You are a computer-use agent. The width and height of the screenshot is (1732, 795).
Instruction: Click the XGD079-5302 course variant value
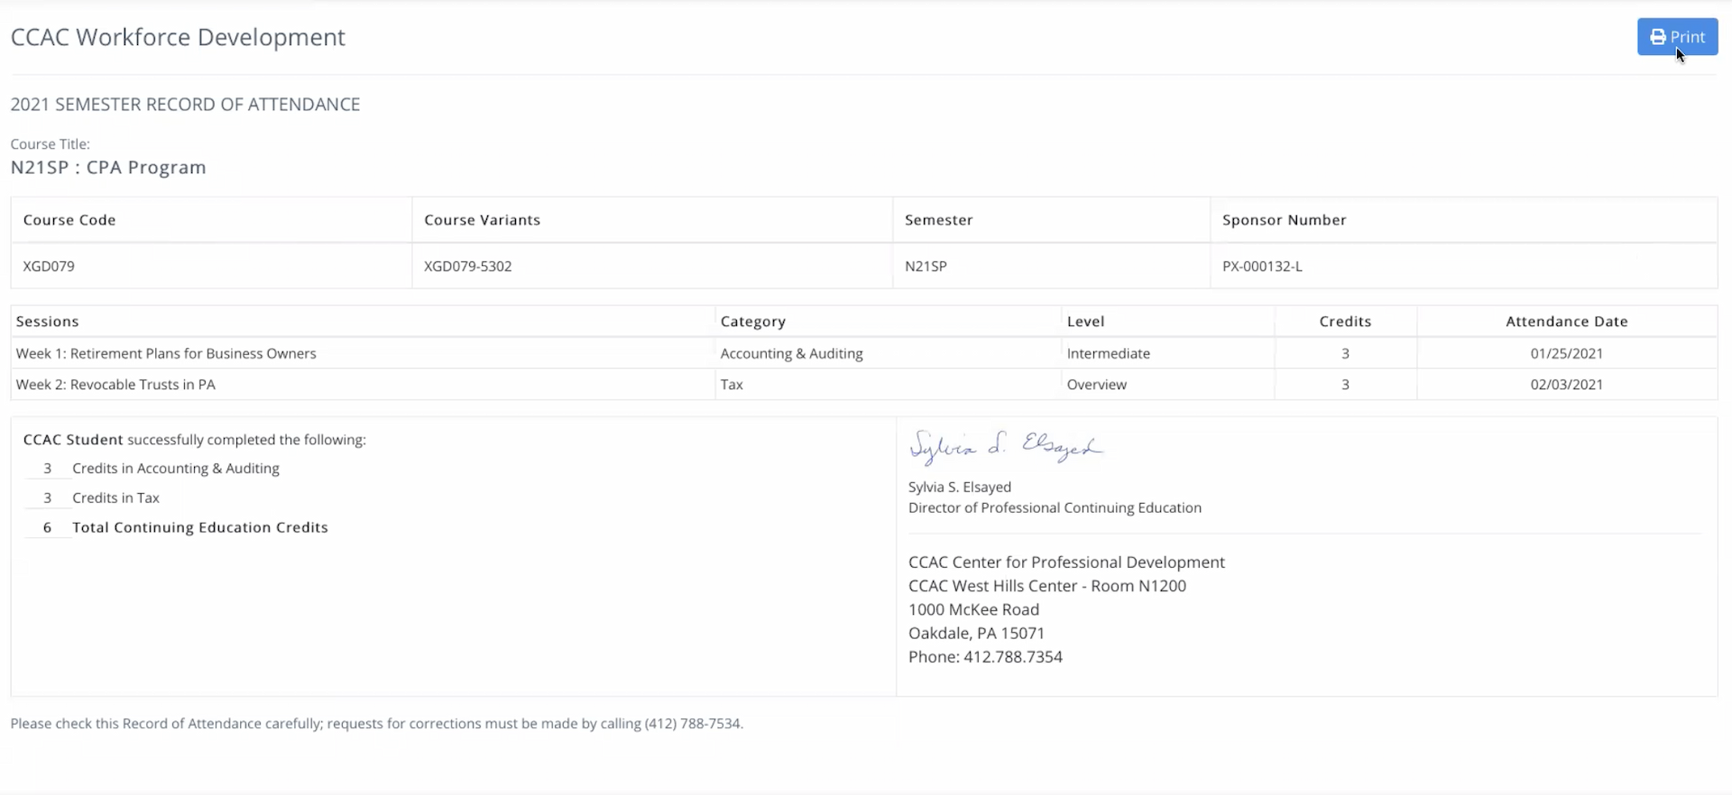pos(467,266)
